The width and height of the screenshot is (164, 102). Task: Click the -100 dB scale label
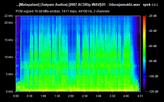pyautogui.click(x=153, y=76)
